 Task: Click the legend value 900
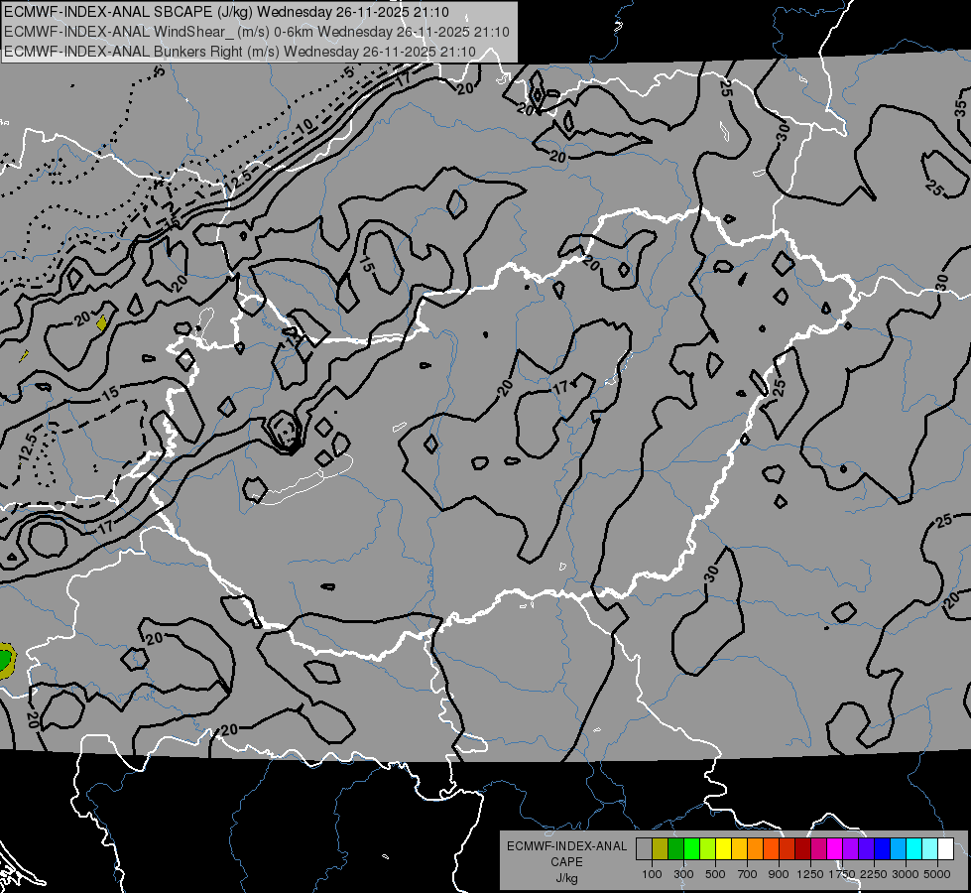[x=779, y=874]
